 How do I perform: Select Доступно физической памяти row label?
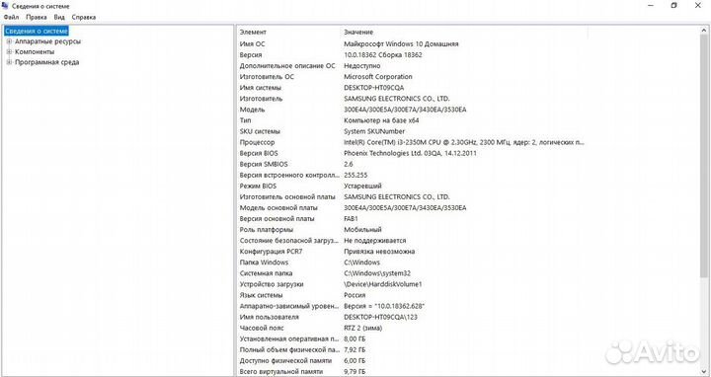click(285, 360)
